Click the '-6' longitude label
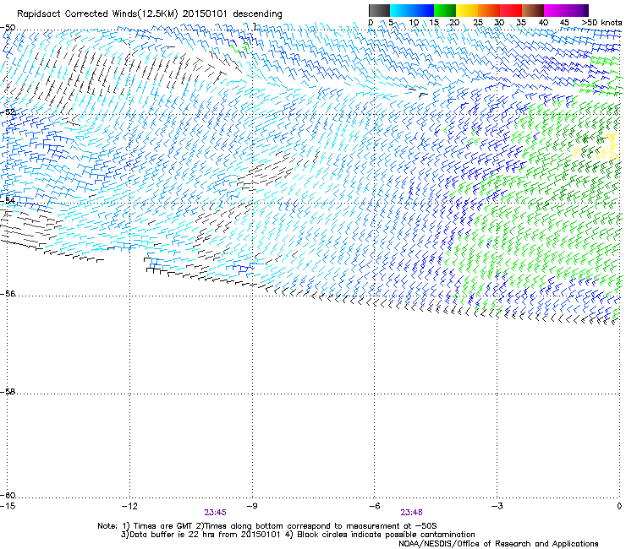 tap(374, 506)
